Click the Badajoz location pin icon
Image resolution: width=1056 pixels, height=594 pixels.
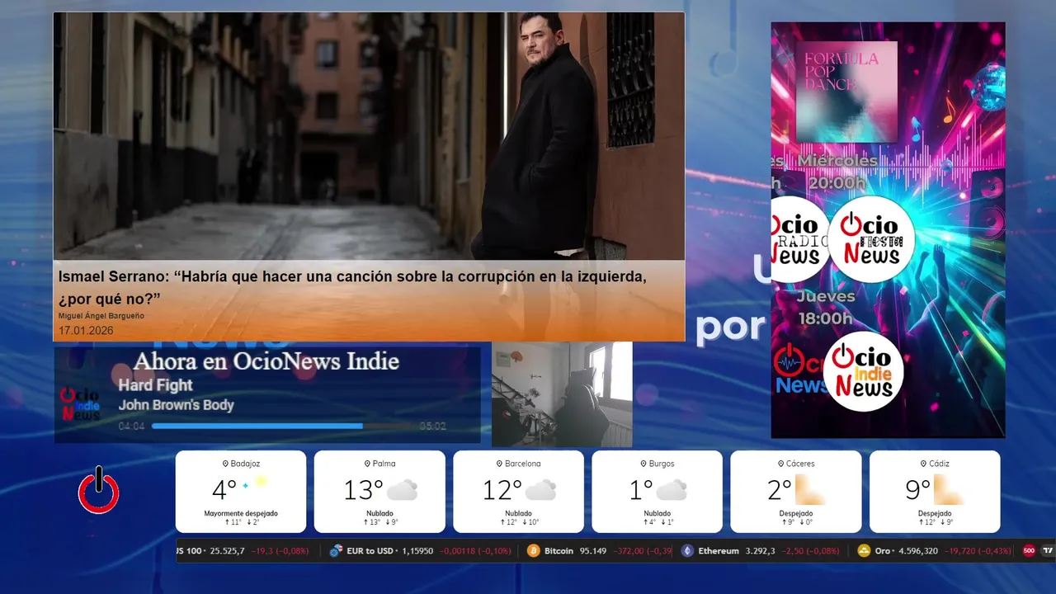coord(225,464)
